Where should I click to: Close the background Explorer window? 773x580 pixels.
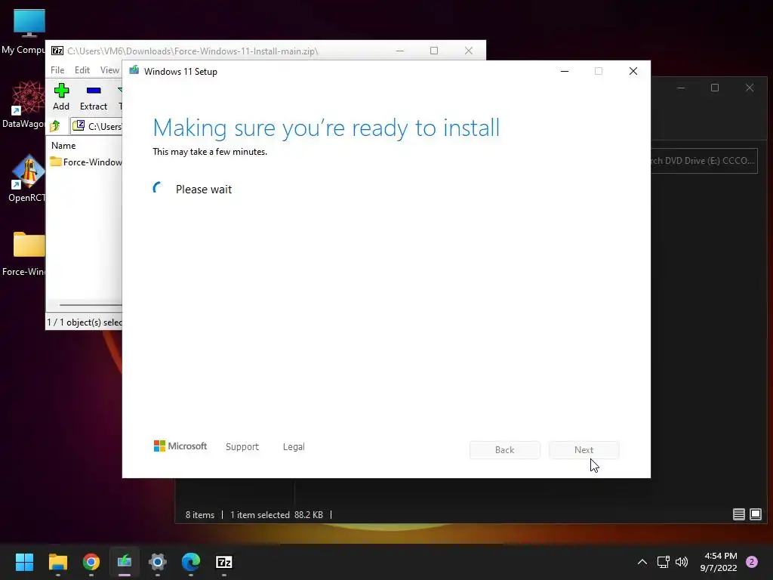pos(750,88)
